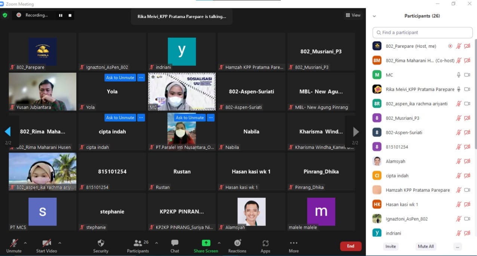The width and height of the screenshot is (477, 256).
Task: Expand video options arrow beside Start Video
Action: 60,243
